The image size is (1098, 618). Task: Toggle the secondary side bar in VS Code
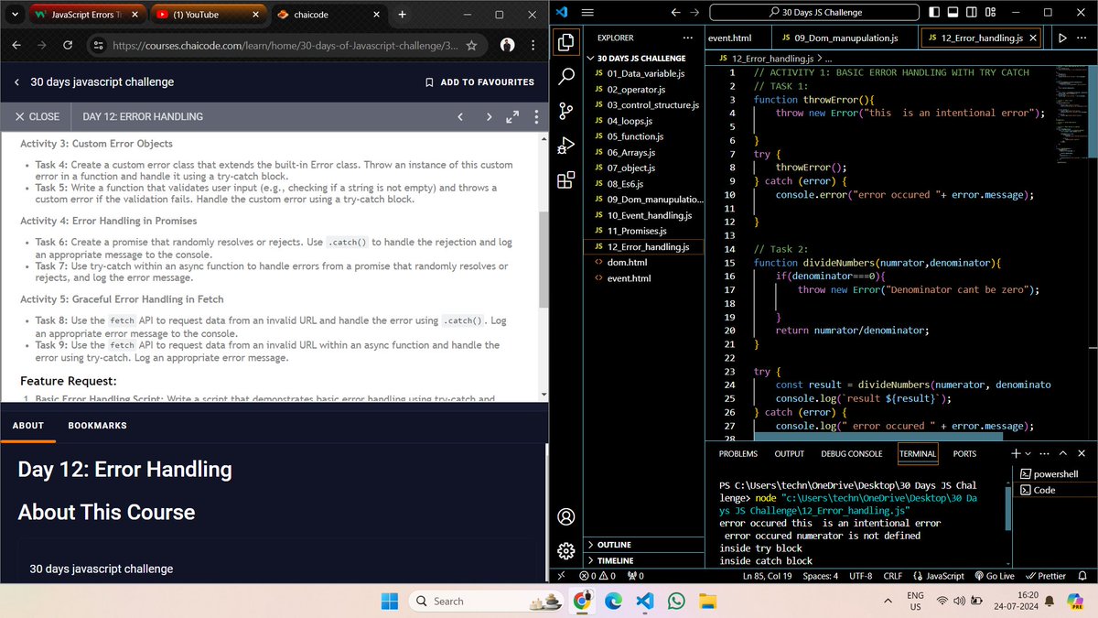(973, 12)
